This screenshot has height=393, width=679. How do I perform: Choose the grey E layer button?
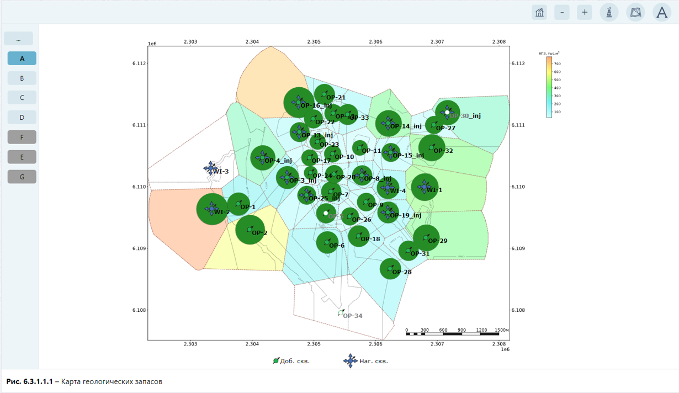click(22, 157)
